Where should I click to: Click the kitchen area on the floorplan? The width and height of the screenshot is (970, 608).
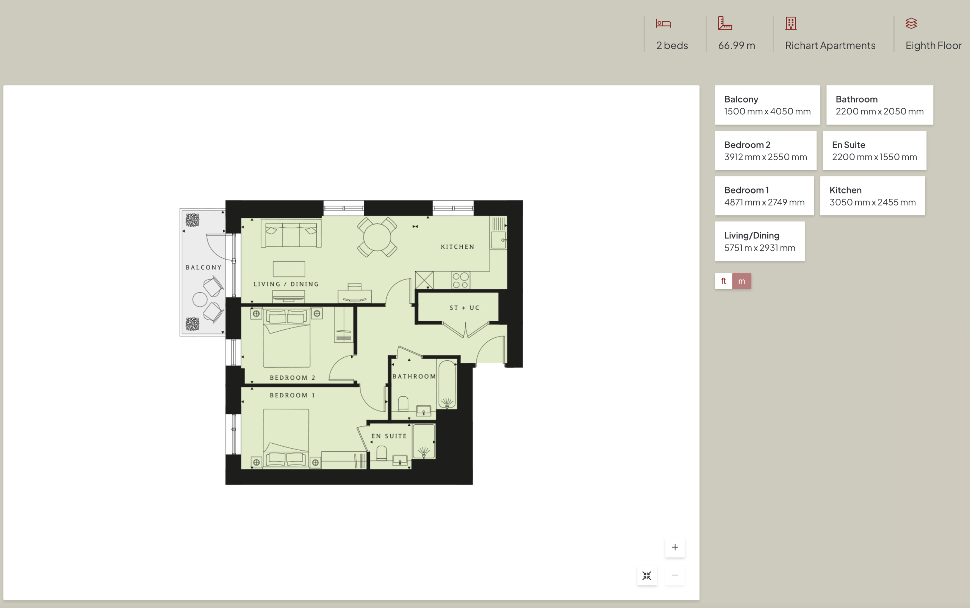[457, 247]
